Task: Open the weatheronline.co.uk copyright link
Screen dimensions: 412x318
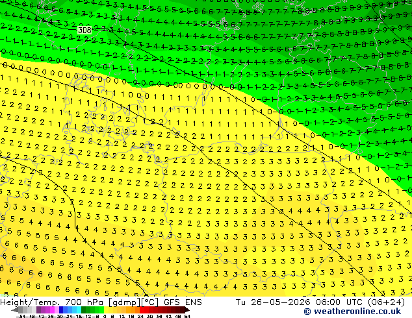Action: 352,312
